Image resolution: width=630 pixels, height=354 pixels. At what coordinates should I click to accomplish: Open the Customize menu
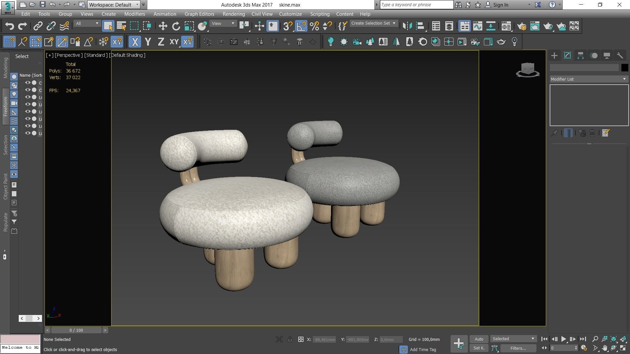(x=290, y=14)
